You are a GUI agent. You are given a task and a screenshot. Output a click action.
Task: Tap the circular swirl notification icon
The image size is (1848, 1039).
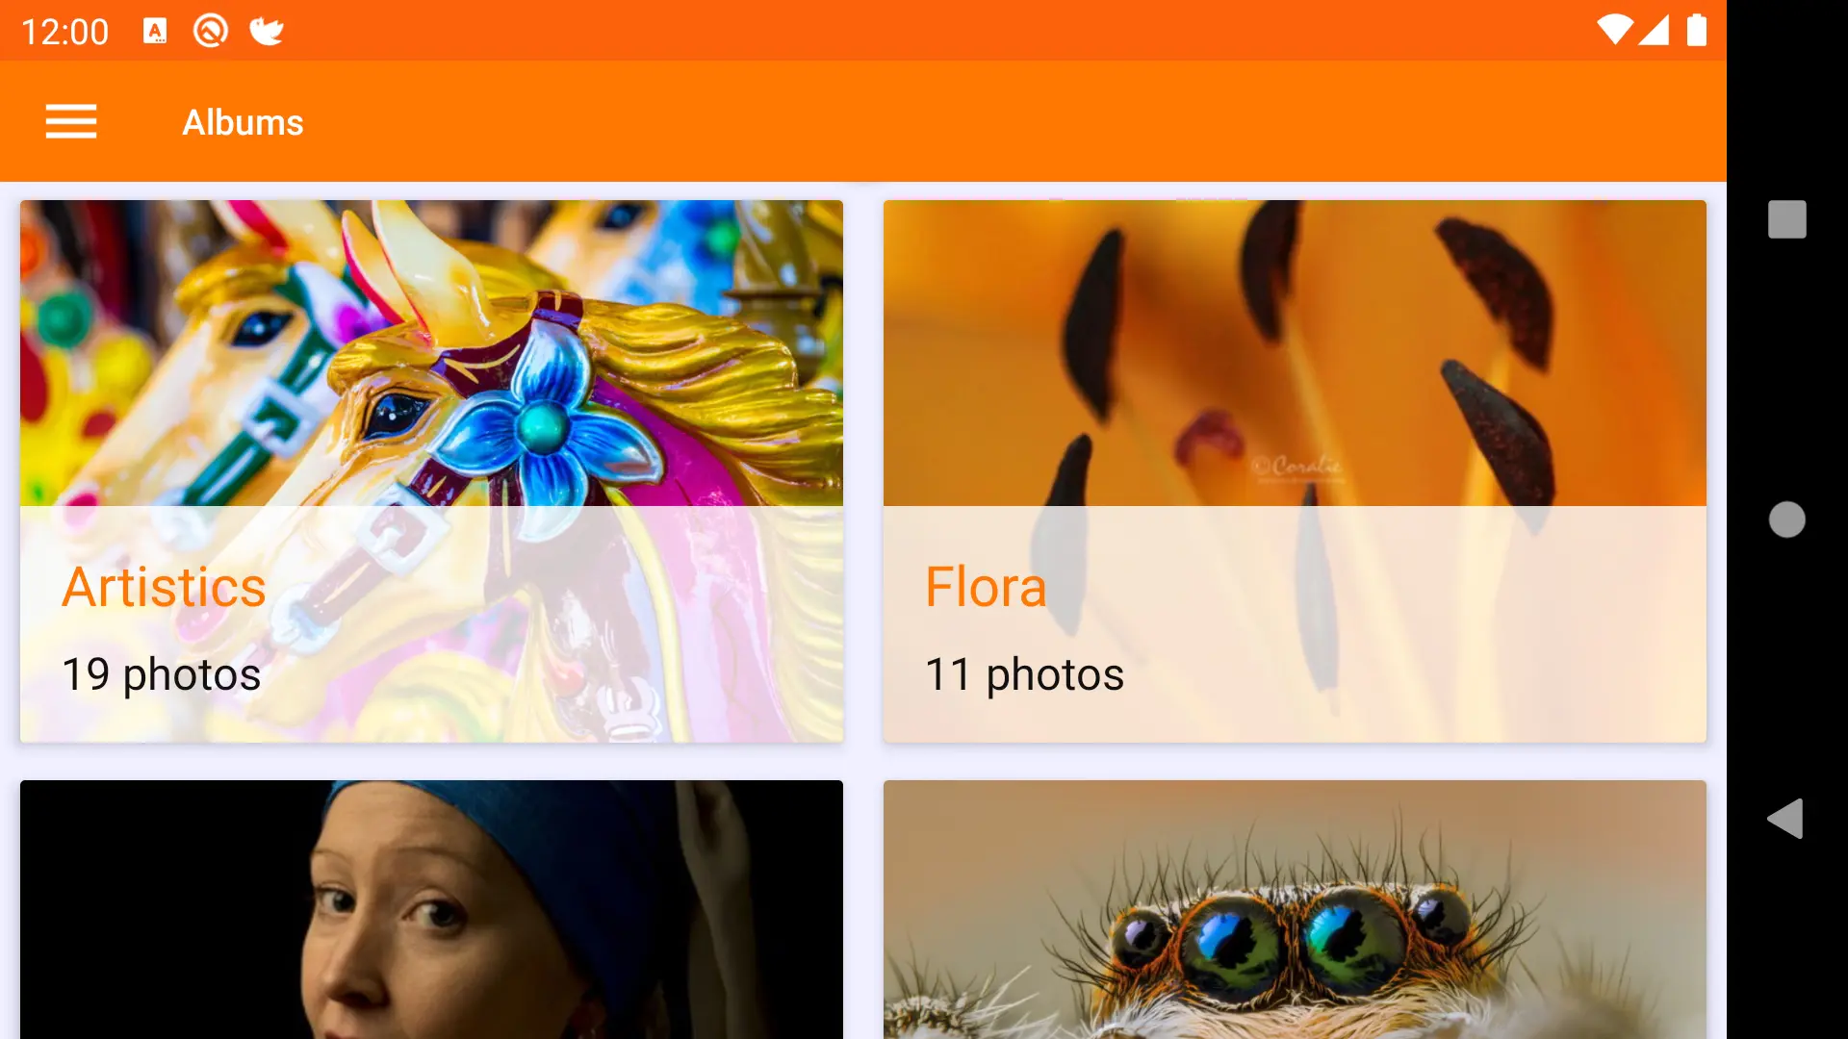(210, 32)
